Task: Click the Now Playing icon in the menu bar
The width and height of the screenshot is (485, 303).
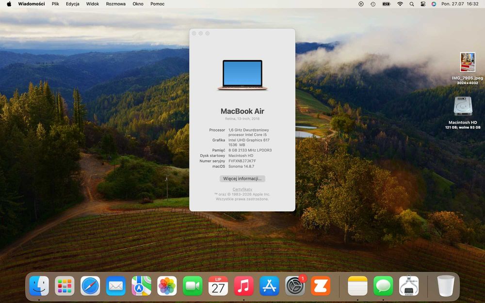Action: (x=361, y=4)
